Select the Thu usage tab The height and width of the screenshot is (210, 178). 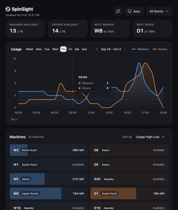(63, 49)
